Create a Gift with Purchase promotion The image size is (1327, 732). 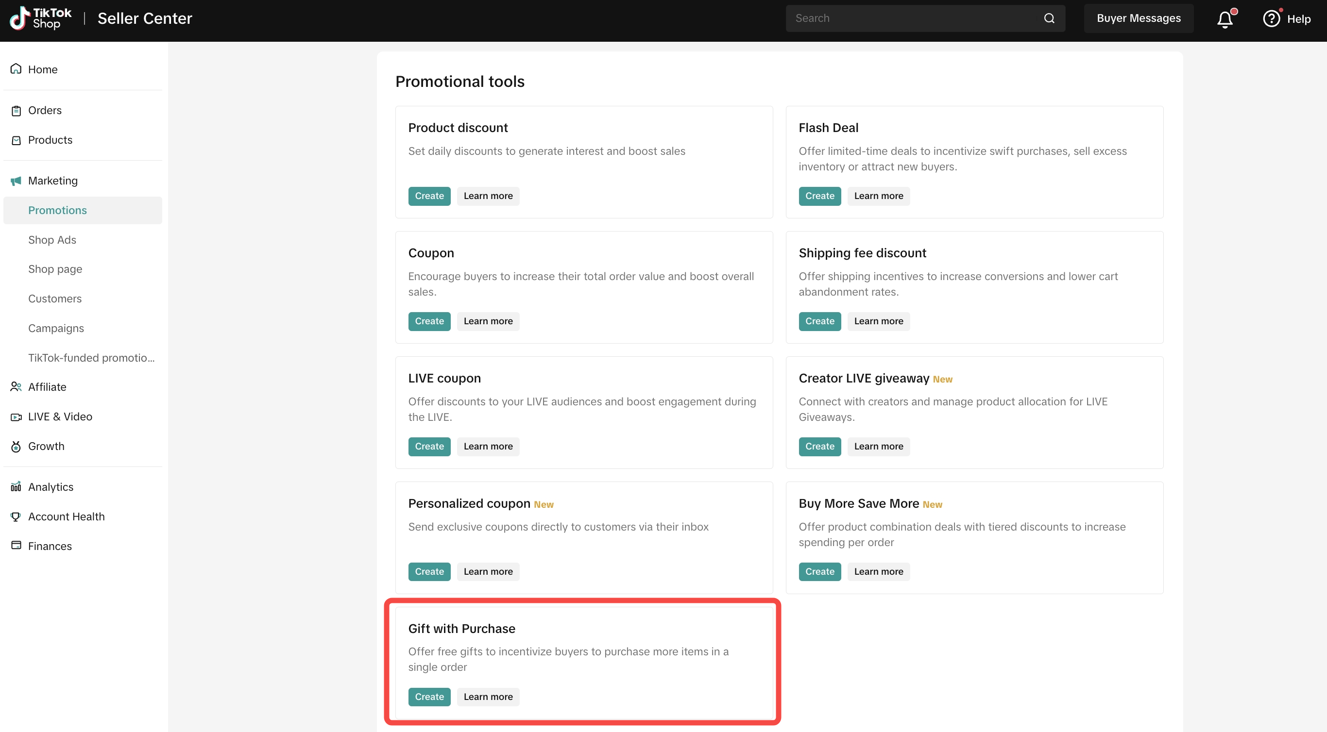coord(429,697)
